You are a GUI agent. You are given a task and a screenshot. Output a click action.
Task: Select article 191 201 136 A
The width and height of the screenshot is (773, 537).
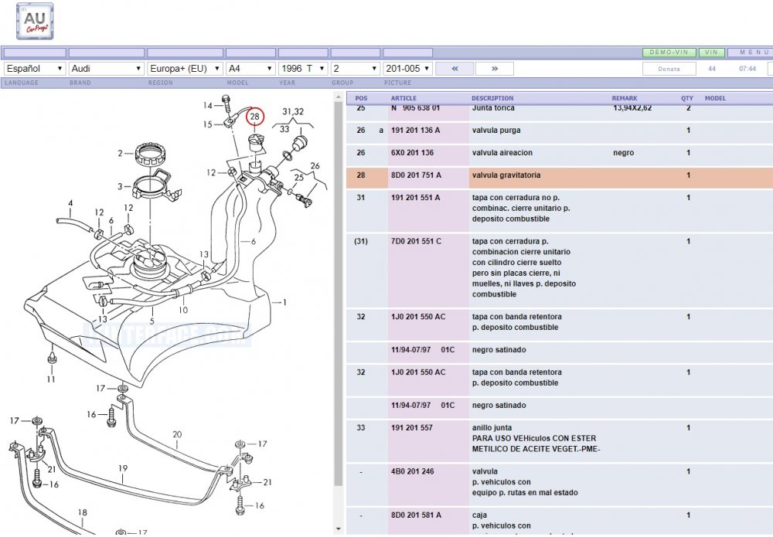[x=415, y=131]
